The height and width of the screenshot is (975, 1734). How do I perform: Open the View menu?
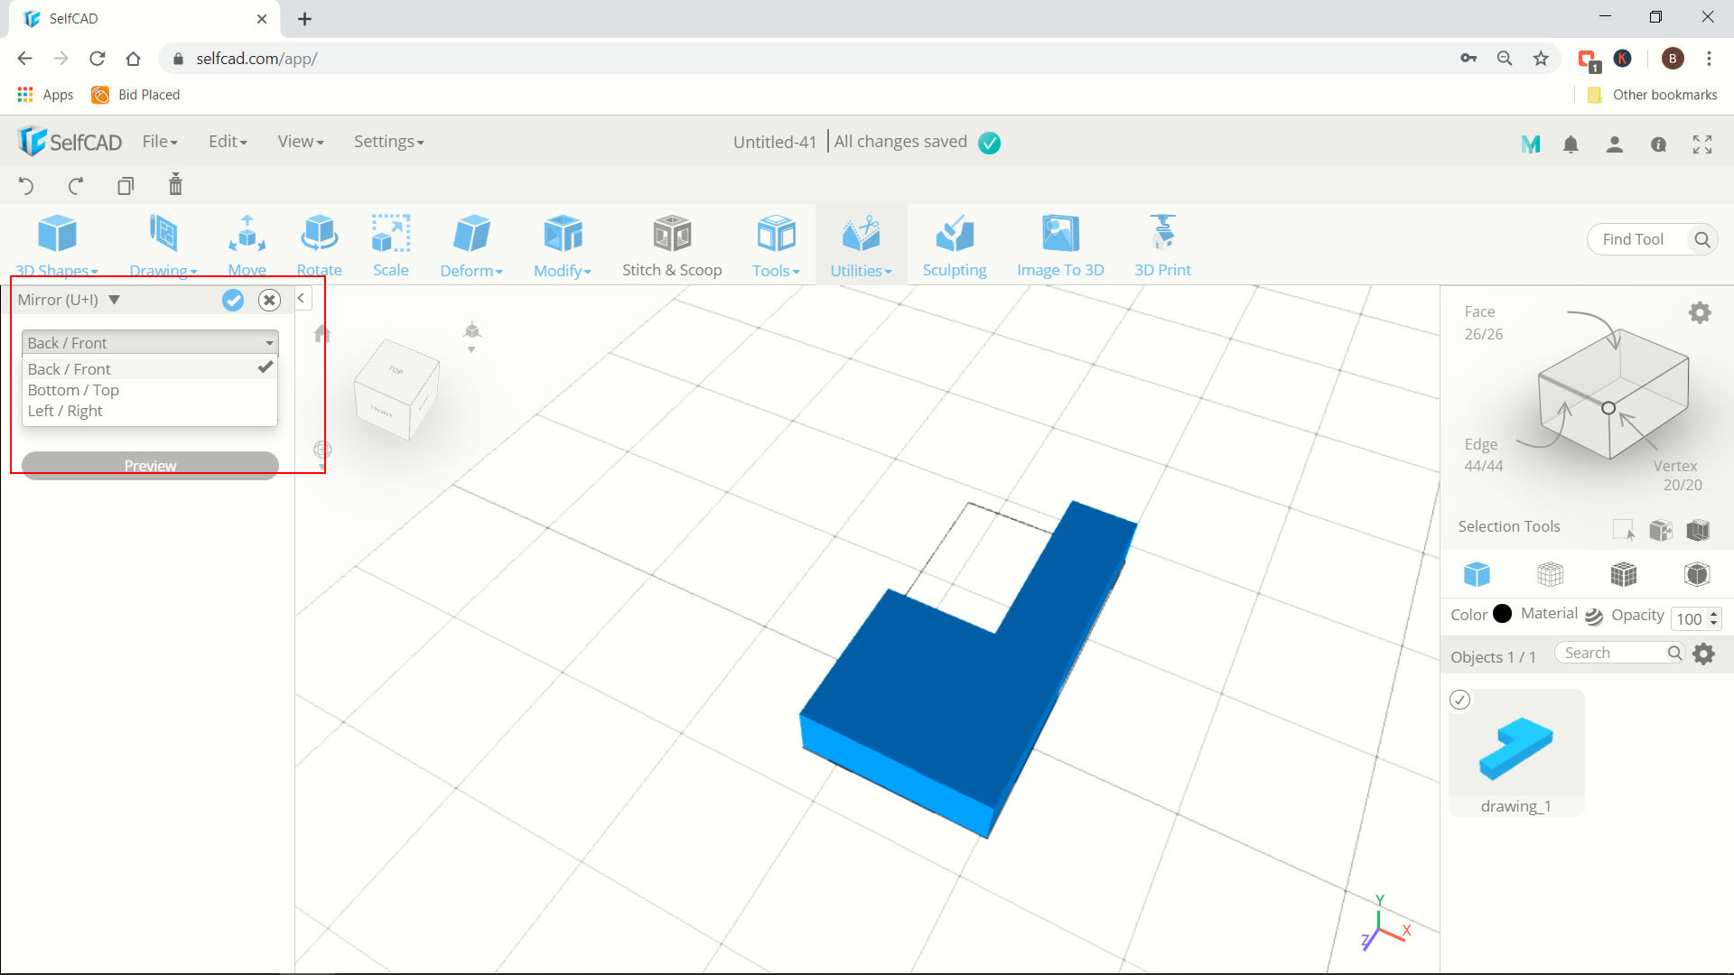point(300,142)
